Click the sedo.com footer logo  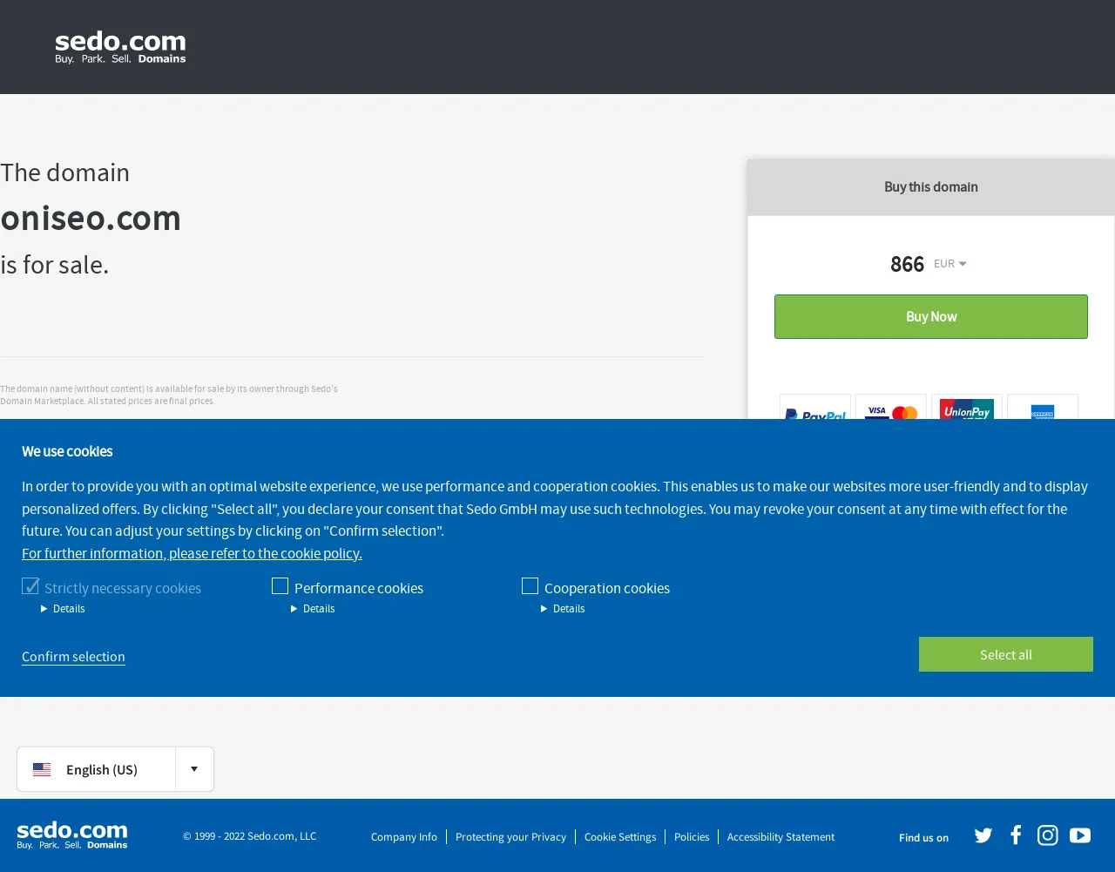coord(72,835)
